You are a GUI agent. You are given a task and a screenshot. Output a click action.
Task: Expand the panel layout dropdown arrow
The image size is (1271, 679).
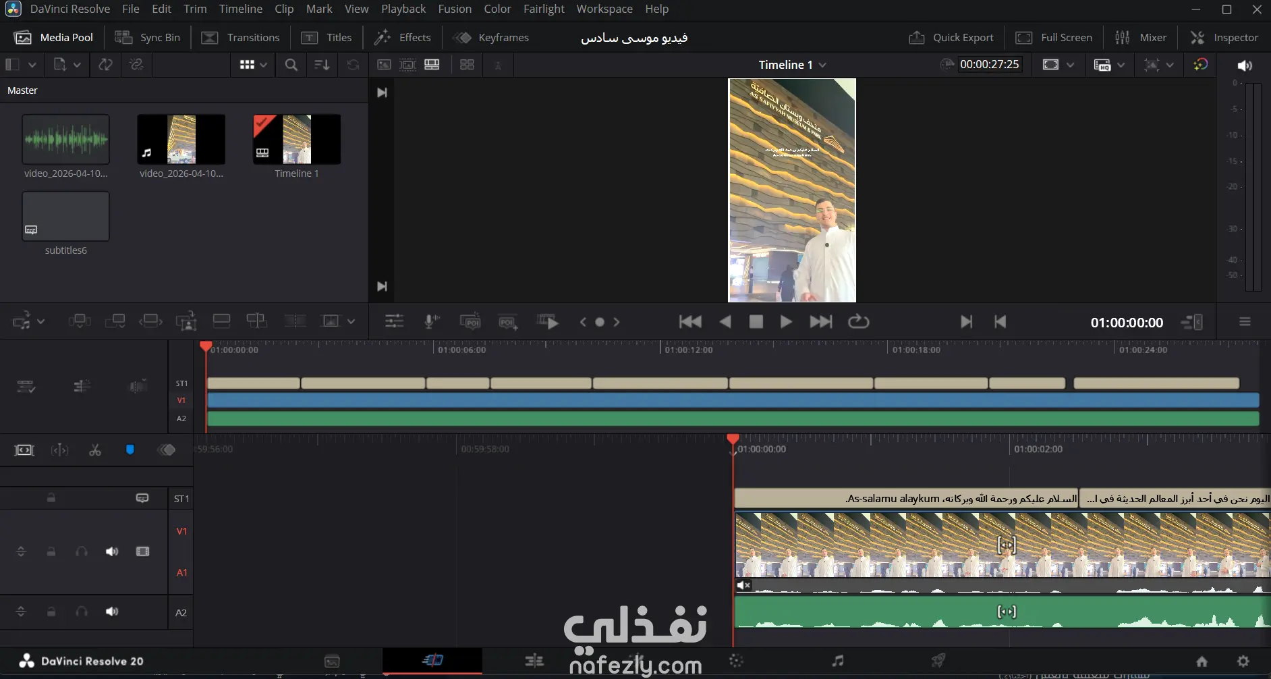pyautogui.click(x=32, y=65)
